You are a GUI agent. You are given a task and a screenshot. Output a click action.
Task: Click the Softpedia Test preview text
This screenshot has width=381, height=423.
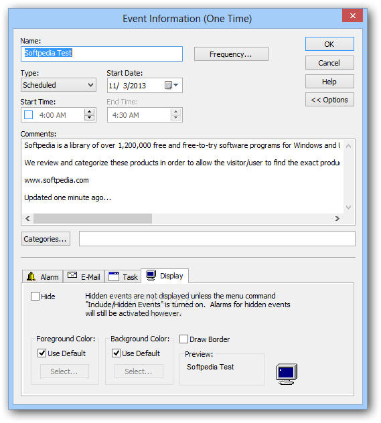(x=210, y=367)
